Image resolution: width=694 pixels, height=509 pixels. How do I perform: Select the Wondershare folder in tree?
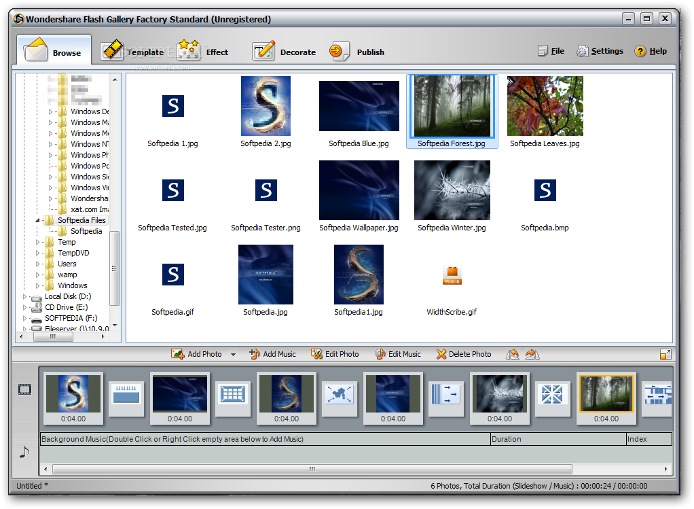click(89, 198)
